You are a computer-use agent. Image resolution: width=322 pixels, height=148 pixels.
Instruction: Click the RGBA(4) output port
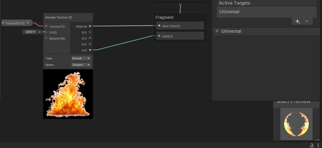pos(90,26)
